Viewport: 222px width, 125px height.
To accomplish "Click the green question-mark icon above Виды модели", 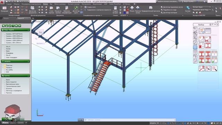I will point(13,26).
